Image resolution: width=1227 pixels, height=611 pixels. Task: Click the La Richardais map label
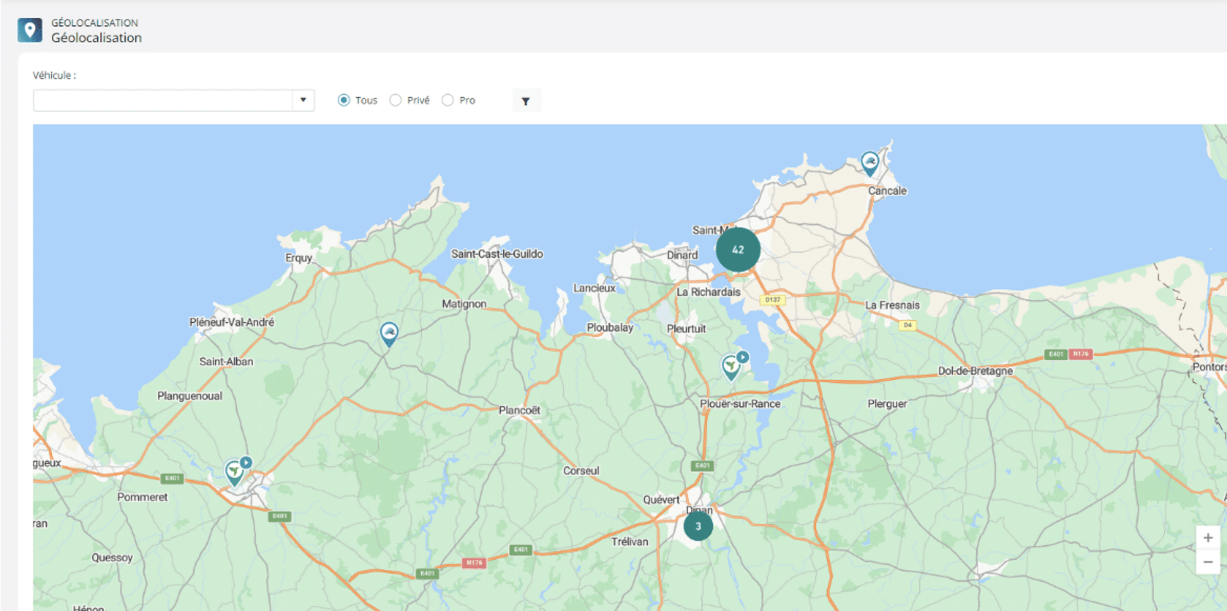click(708, 292)
